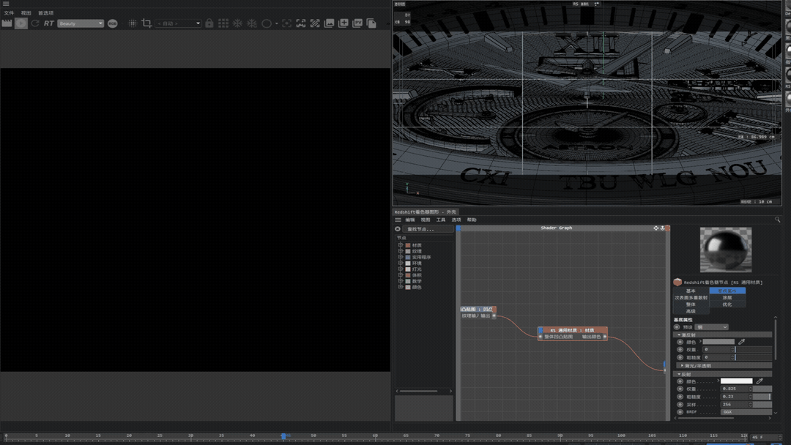Click the square grid bucket icon
Screen dimensions: 791x445
[223, 23]
